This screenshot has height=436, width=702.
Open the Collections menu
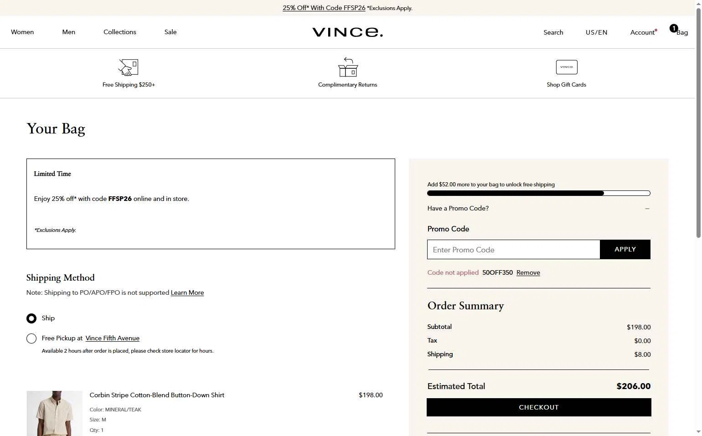coord(120,32)
